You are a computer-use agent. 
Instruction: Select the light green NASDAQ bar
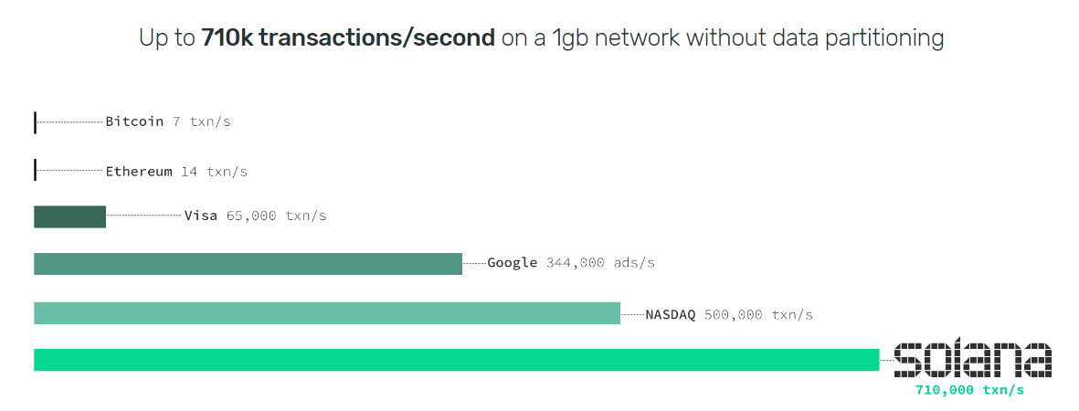click(x=327, y=313)
